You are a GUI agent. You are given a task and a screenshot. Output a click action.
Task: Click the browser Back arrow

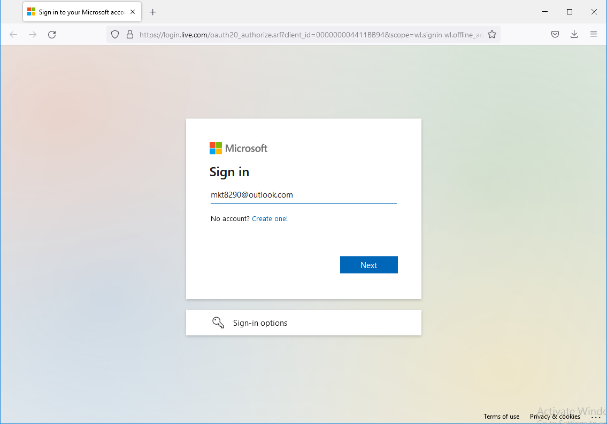[13, 35]
